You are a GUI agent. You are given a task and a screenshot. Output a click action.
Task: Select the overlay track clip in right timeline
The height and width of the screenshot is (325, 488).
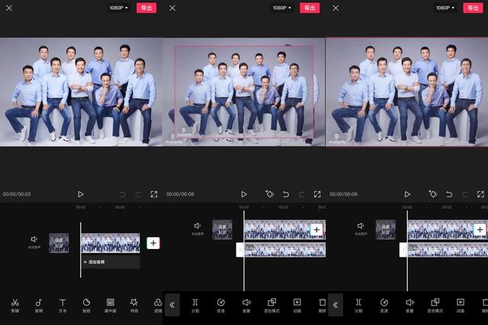[x=448, y=250]
